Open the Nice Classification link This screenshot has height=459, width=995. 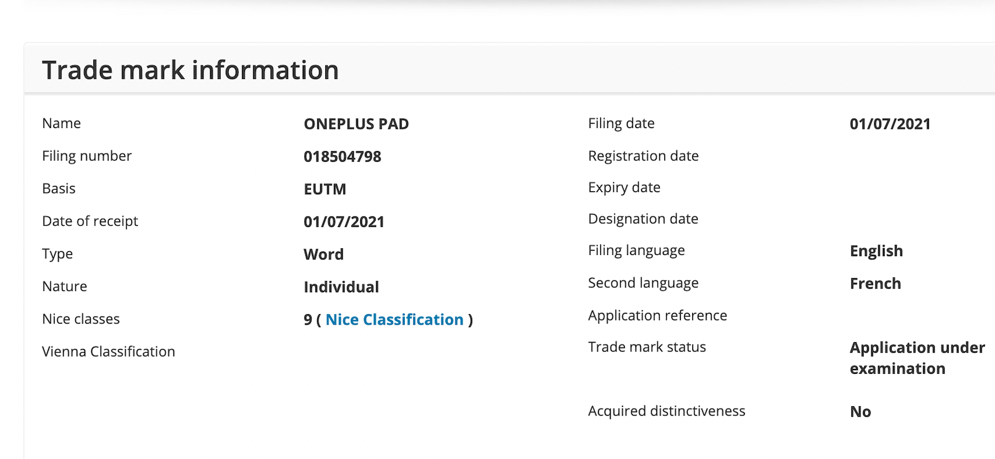394,320
